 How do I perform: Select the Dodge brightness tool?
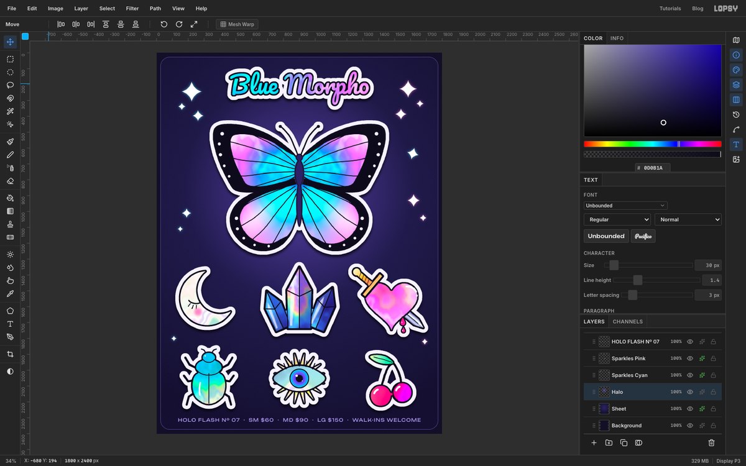tap(10, 254)
